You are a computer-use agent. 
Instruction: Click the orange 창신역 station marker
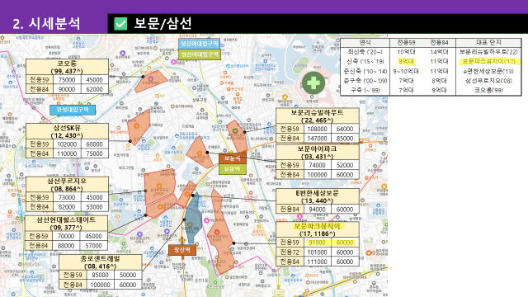181,249
